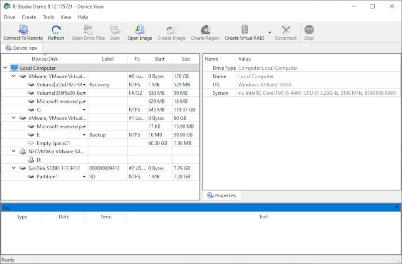This screenshot has height=264, width=402.
Task: Open the dropdown arrow on C: row
Action: pos(84,110)
